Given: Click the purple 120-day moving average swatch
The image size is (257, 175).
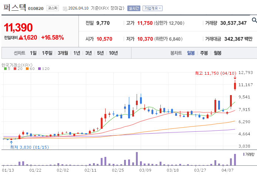Looking at the screenshot, I should coord(39,69).
